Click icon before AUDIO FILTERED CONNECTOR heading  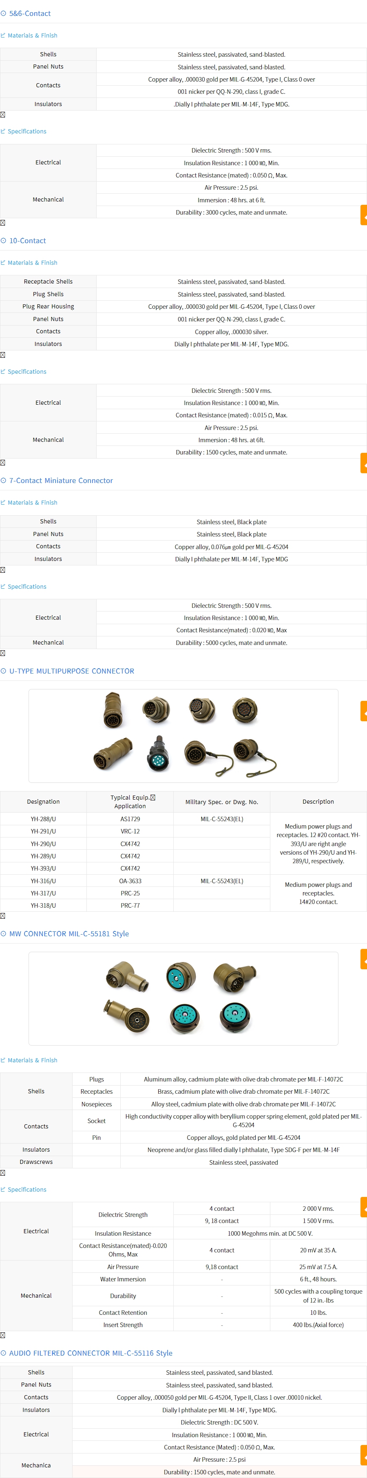(3, 1353)
